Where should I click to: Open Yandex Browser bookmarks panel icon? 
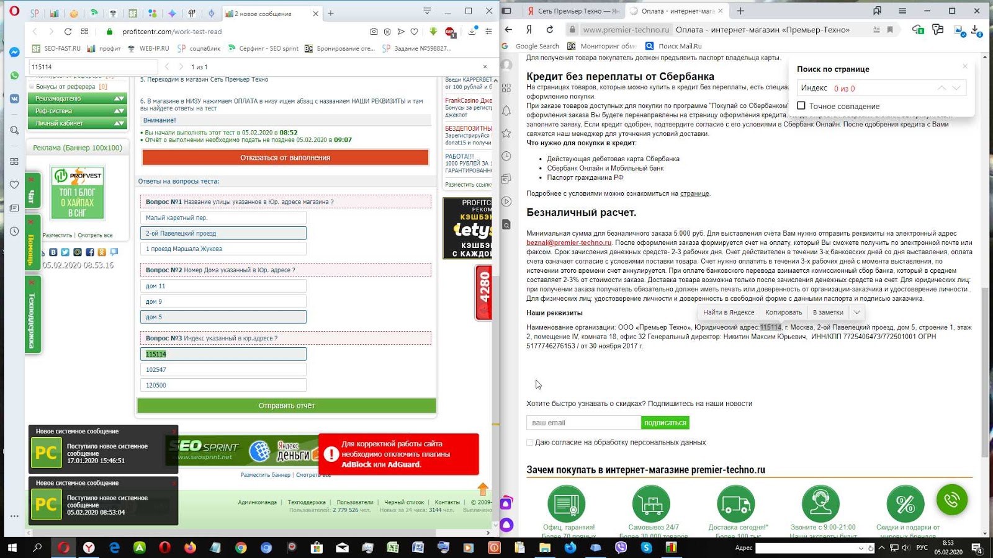point(877,11)
